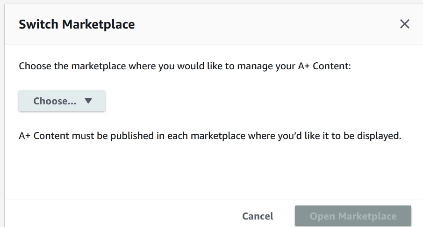Screen dimensions: 423x227
Task: Select the 'Choose...' label in the combo box
Action: [x=55, y=101]
